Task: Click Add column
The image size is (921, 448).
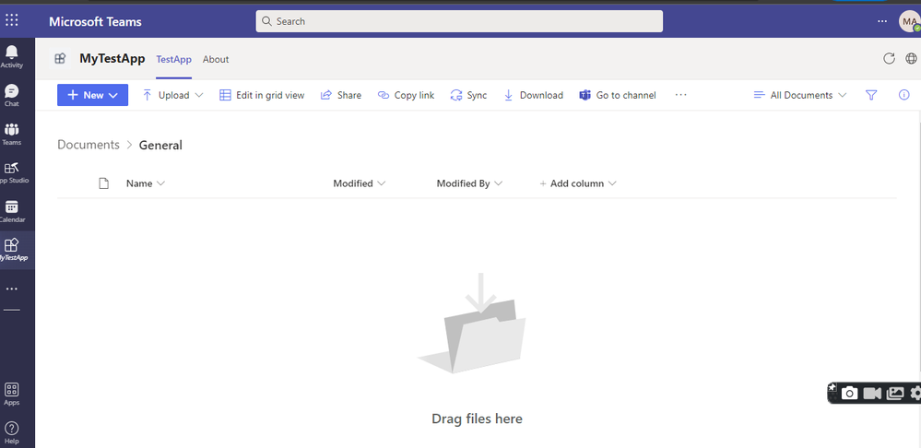Action: (x=578, y=183)
